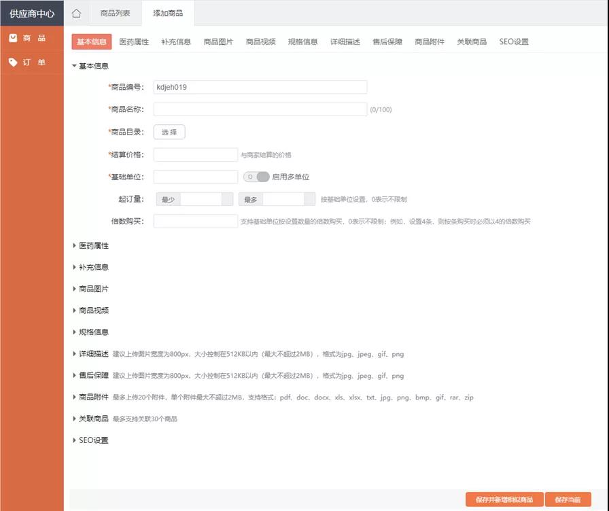Click the 保存当前 button
The height and width of the screenshot is (511, 609).
coord(568,499)
